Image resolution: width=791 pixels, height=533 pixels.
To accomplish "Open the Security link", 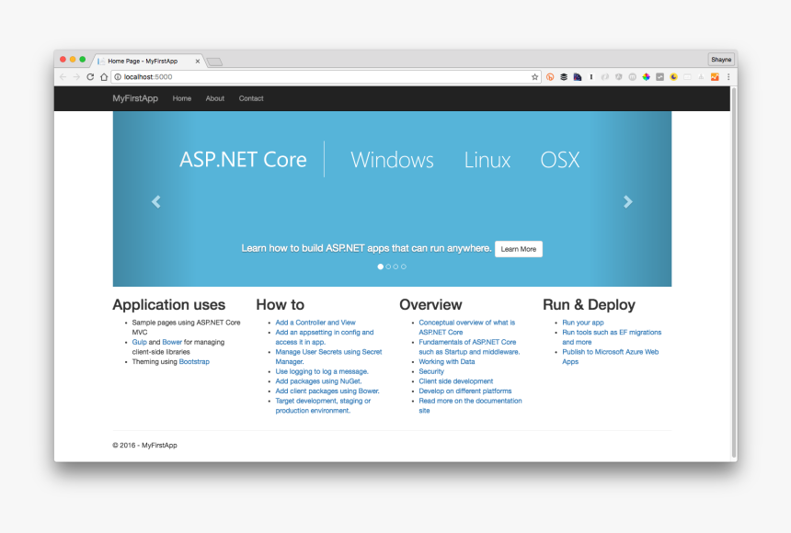I will (431, 371).
